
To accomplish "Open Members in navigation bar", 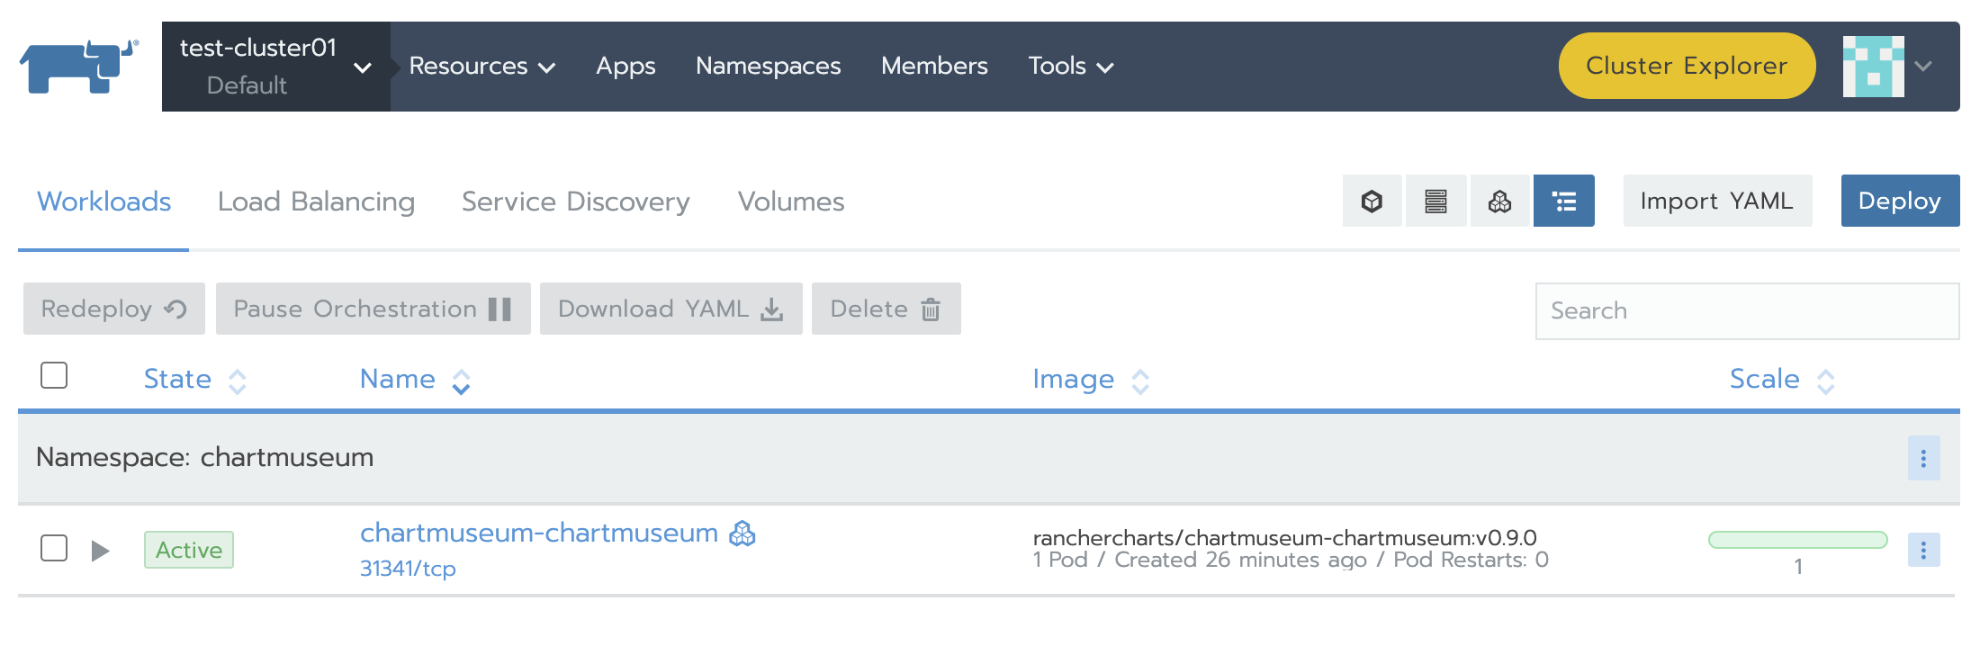I will point(934,66).
